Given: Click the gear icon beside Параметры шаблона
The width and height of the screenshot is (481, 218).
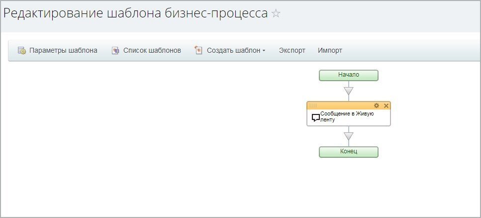Looking at the screenshot, I should 21,50.
